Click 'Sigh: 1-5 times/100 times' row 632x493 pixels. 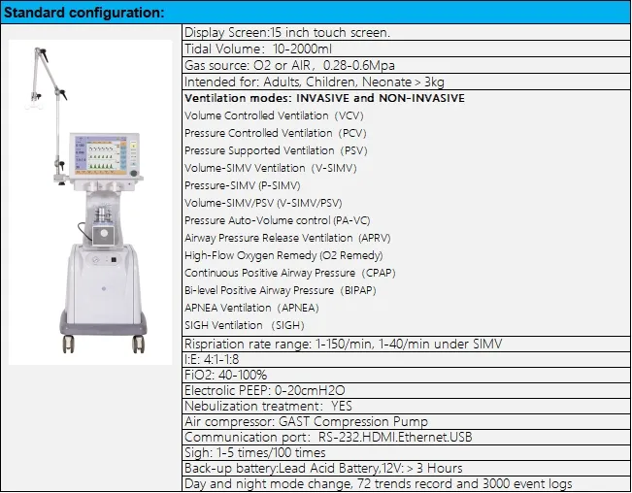tap(406, 452)
